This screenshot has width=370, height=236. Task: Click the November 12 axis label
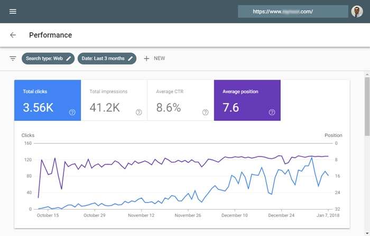pos(141,215)
